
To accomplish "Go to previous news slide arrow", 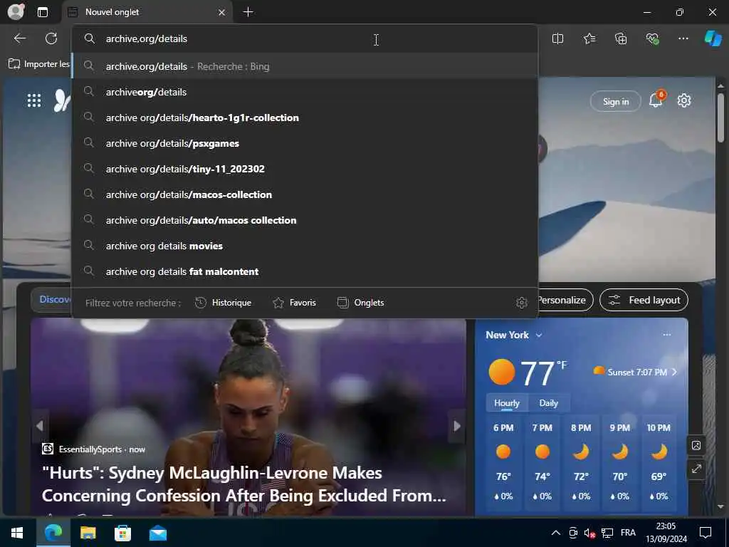I will (x=40, y=426).
